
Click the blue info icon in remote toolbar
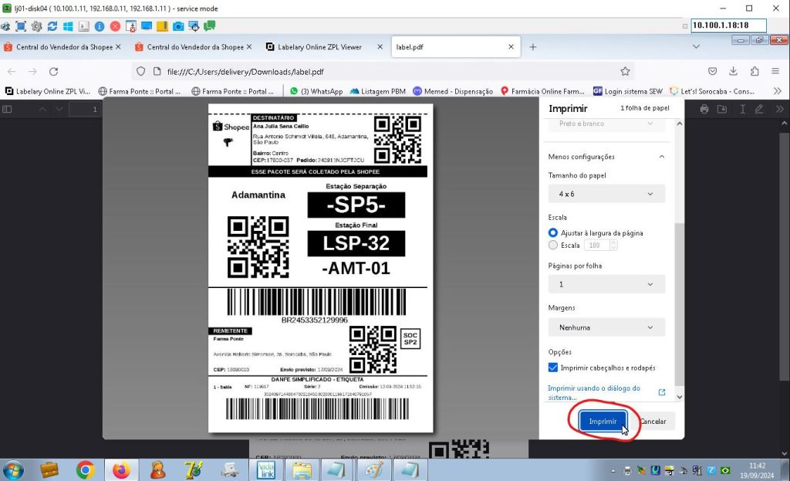(100, 25)
